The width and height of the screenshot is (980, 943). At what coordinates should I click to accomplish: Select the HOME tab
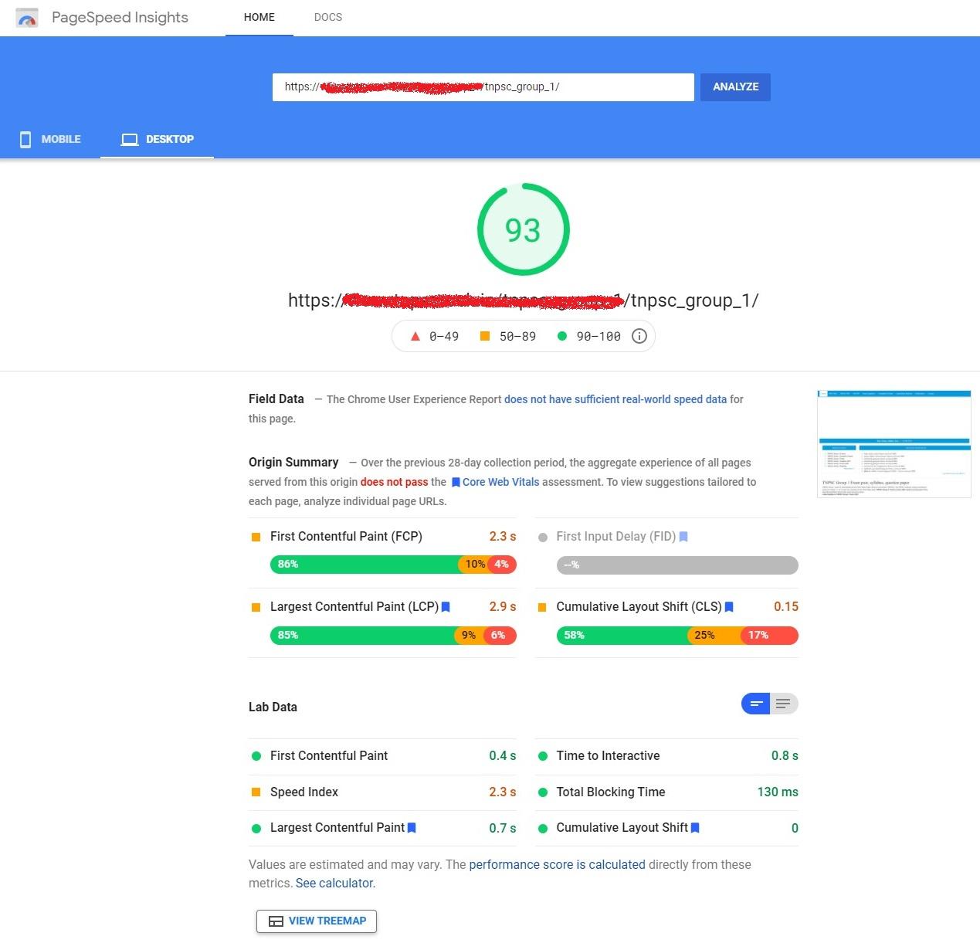(x=259, y=17)
